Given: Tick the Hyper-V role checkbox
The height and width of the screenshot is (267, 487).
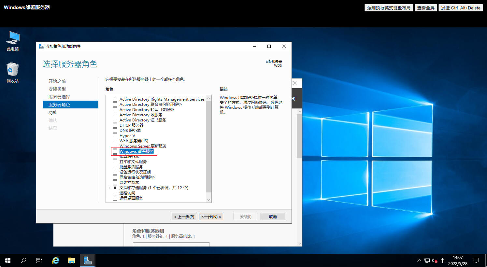Looking at the screenshot, I should point(115,136).
